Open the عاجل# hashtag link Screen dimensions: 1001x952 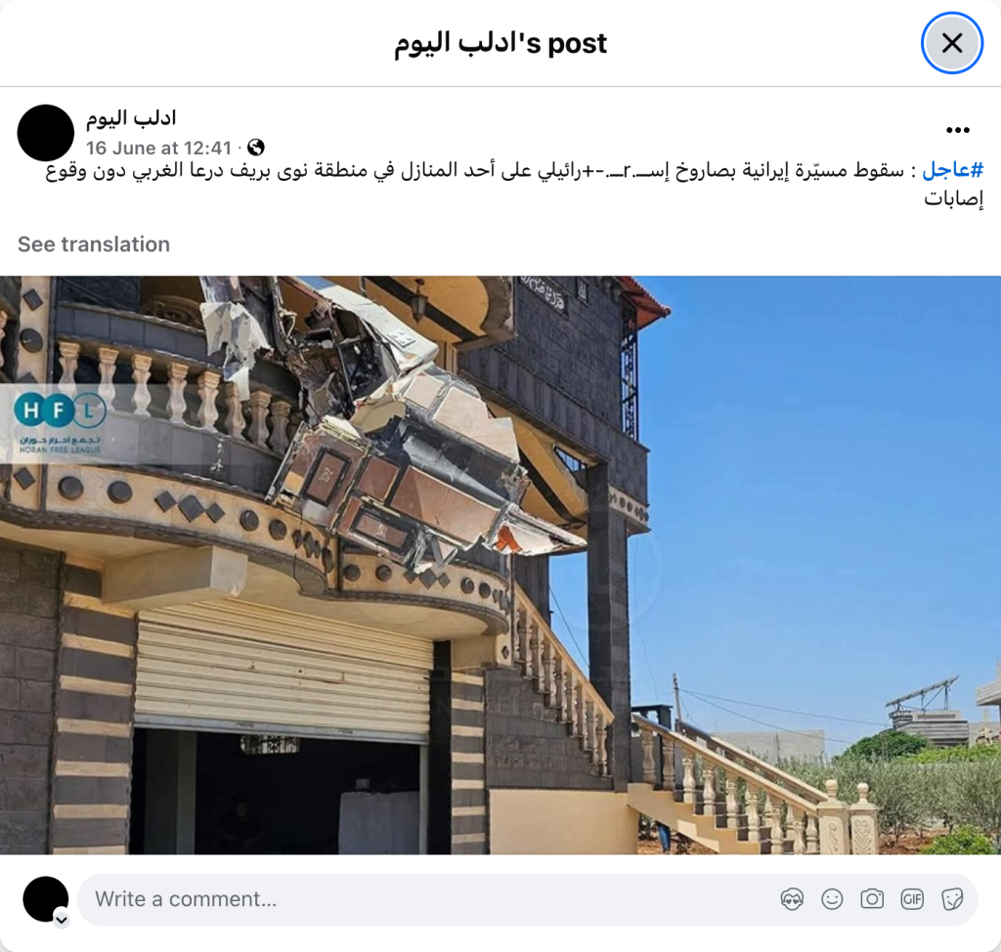coord(952,170)
